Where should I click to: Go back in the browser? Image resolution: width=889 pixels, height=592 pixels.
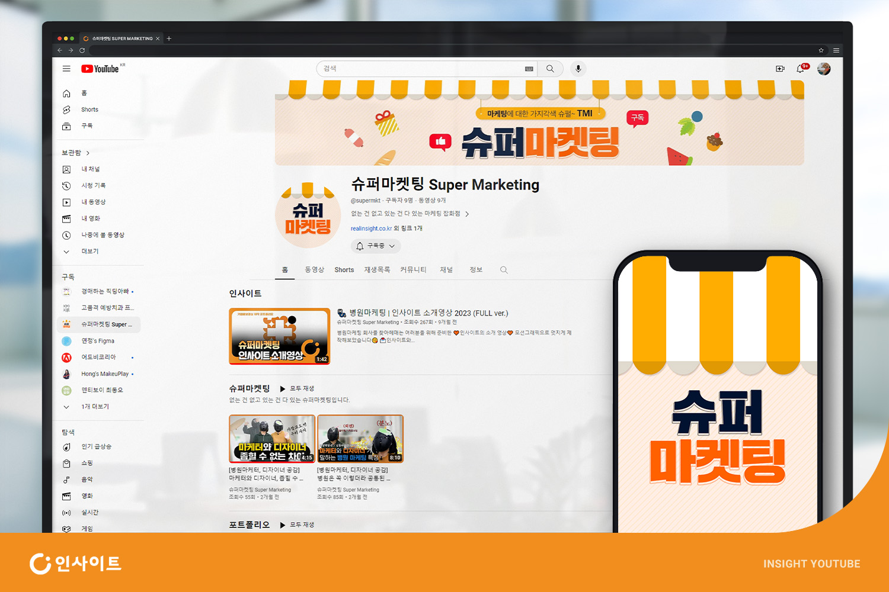pos(59,50)
